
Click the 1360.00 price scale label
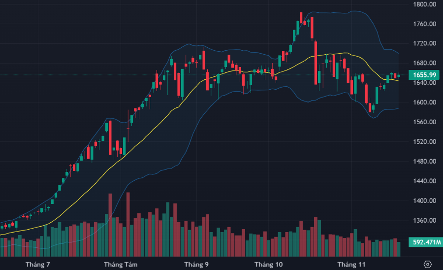click(425, 221)
